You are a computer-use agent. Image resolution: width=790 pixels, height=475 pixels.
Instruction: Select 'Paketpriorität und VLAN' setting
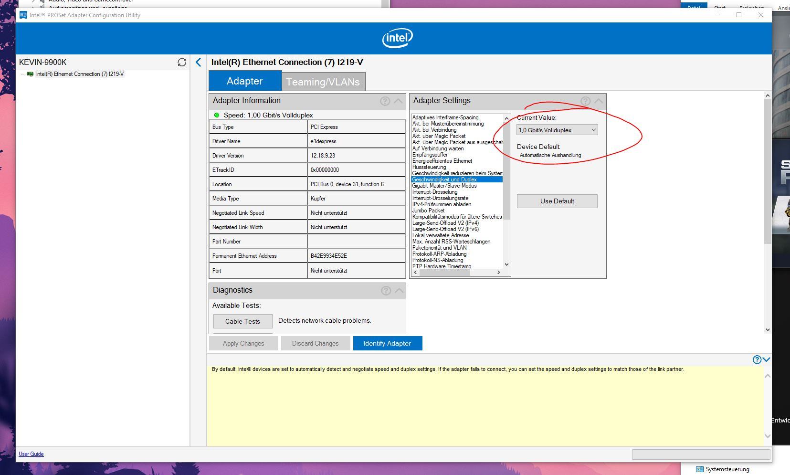coord(457,248)
